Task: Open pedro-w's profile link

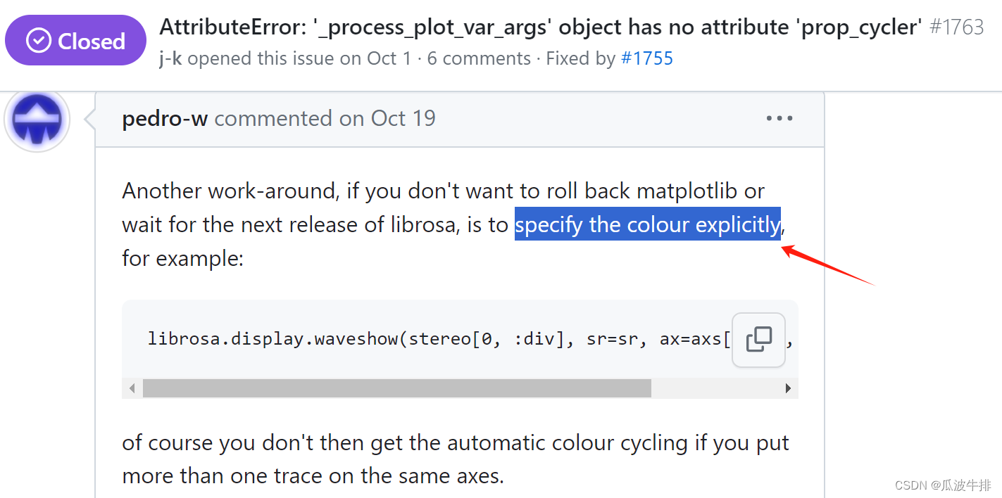Action: click(x=165, y=118)
